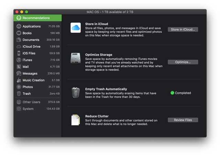Click the iCloud icon beside Store in iCloud
This screenshot has height=155, width=220.
coord(76,28)
